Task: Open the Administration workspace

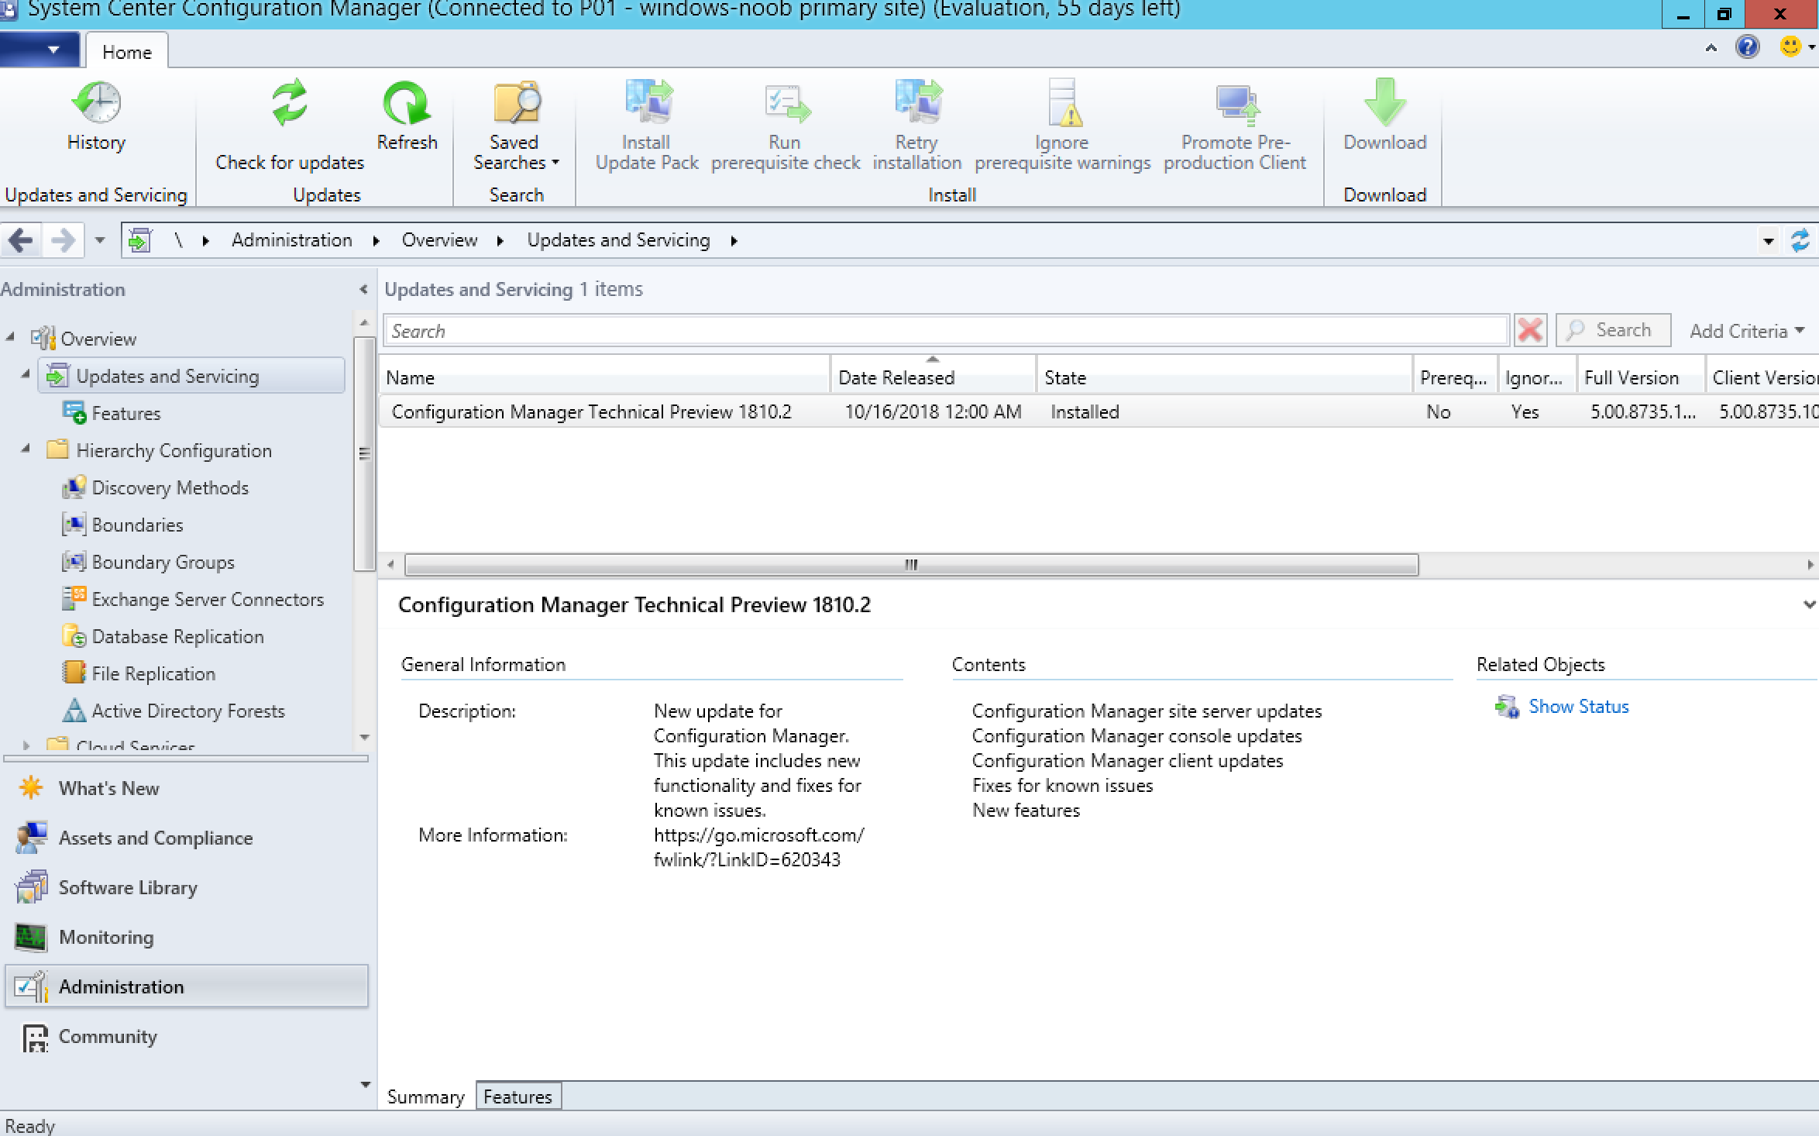Action: point(186,986)
